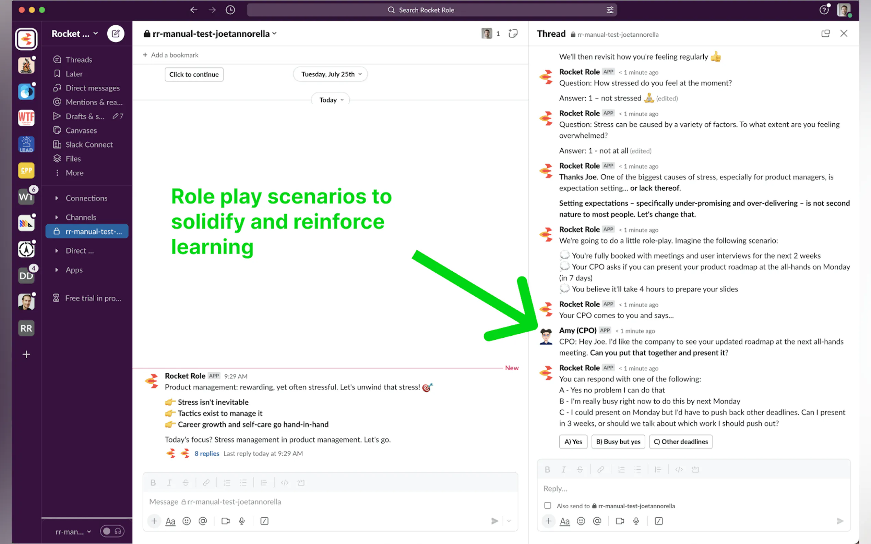This screenshot has width=871, height=544.
Task: Open the '8 replies' thread link
Action: [207, 453]
